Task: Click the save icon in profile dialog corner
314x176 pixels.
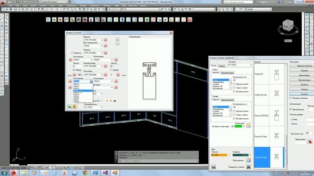Action: tap(213, 167)
